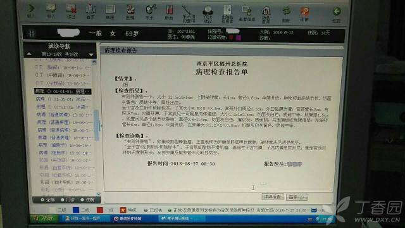Click the blue 二级 color swatch
The image size is (405, 228).
76,210
